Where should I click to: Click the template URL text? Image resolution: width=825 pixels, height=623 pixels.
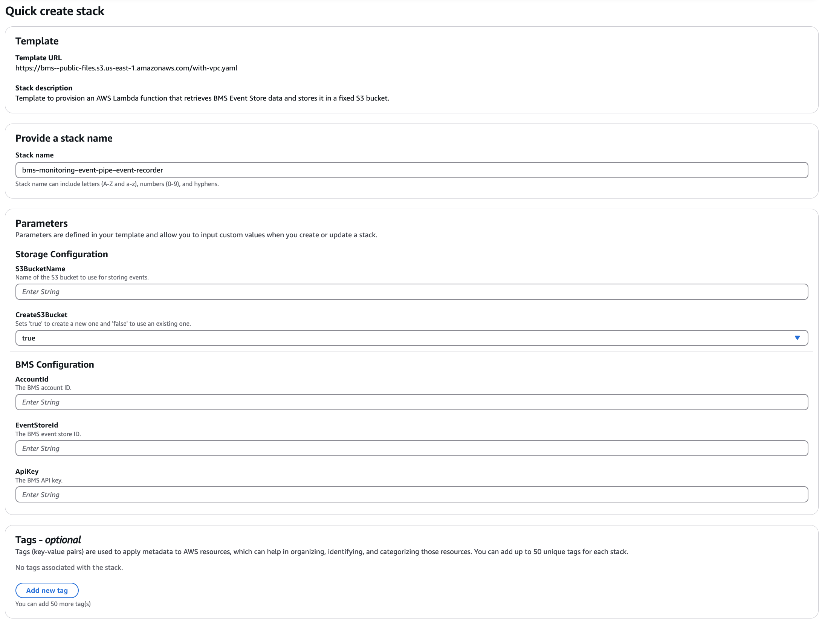[126, 68]
